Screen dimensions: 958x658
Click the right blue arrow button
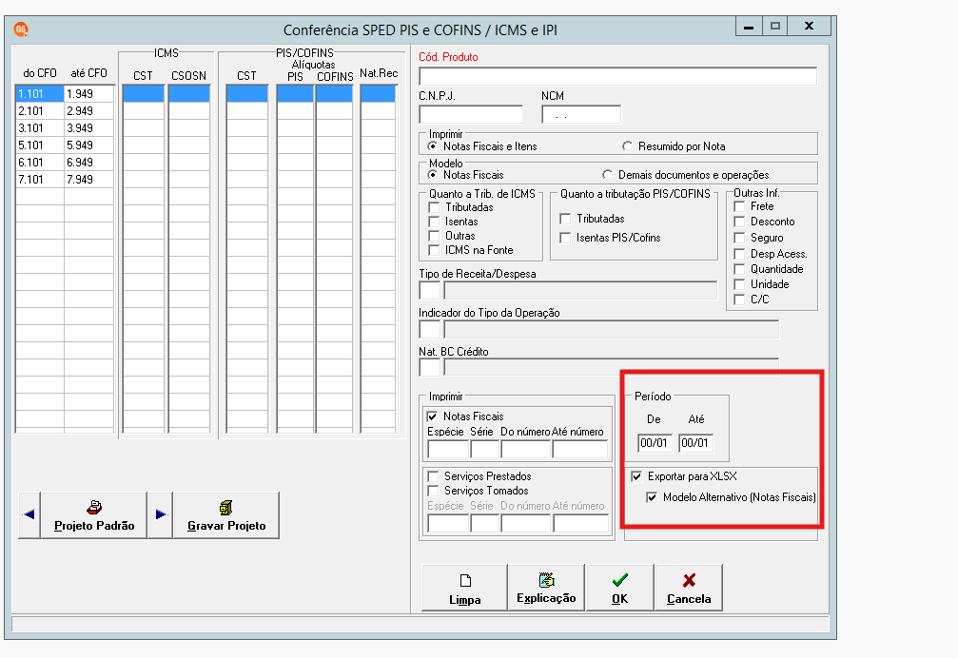pos(160,514)
